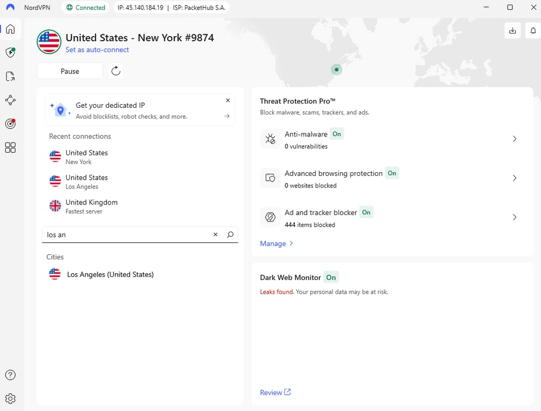Click the Anti-malware bug icon
Image resolution: width=541 pixels, height=411 pixels.
270,139
